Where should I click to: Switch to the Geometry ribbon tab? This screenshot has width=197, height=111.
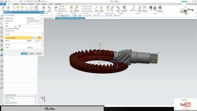31,4
